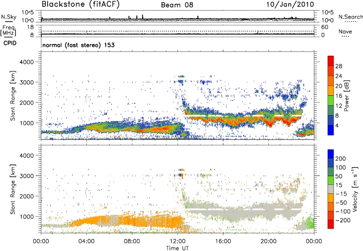
Task: Click the 'N.Sky' label
Action: tap(9, 17)
